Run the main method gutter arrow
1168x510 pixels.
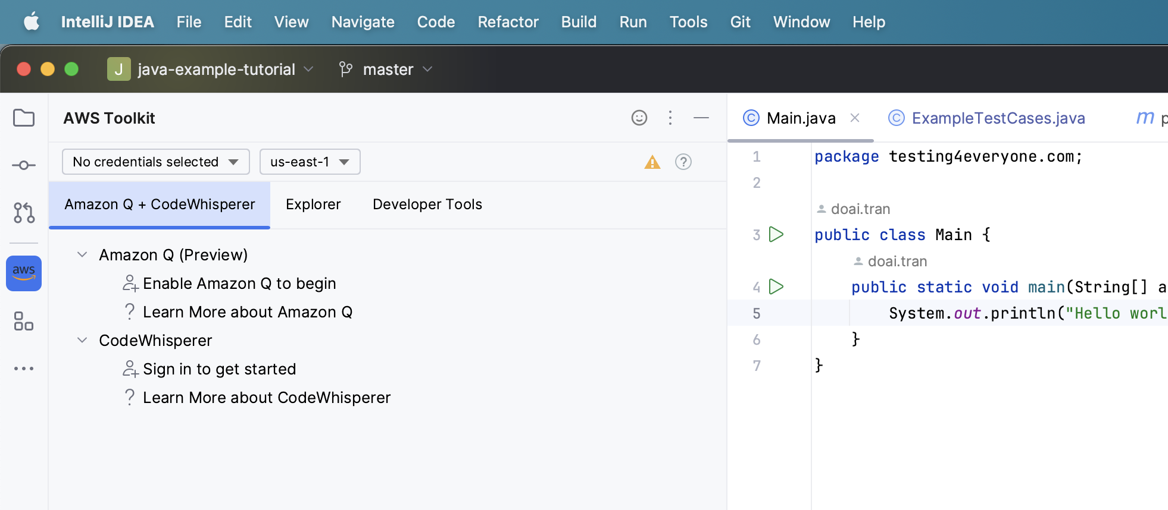pyautogui.click(x=776, y=287)
